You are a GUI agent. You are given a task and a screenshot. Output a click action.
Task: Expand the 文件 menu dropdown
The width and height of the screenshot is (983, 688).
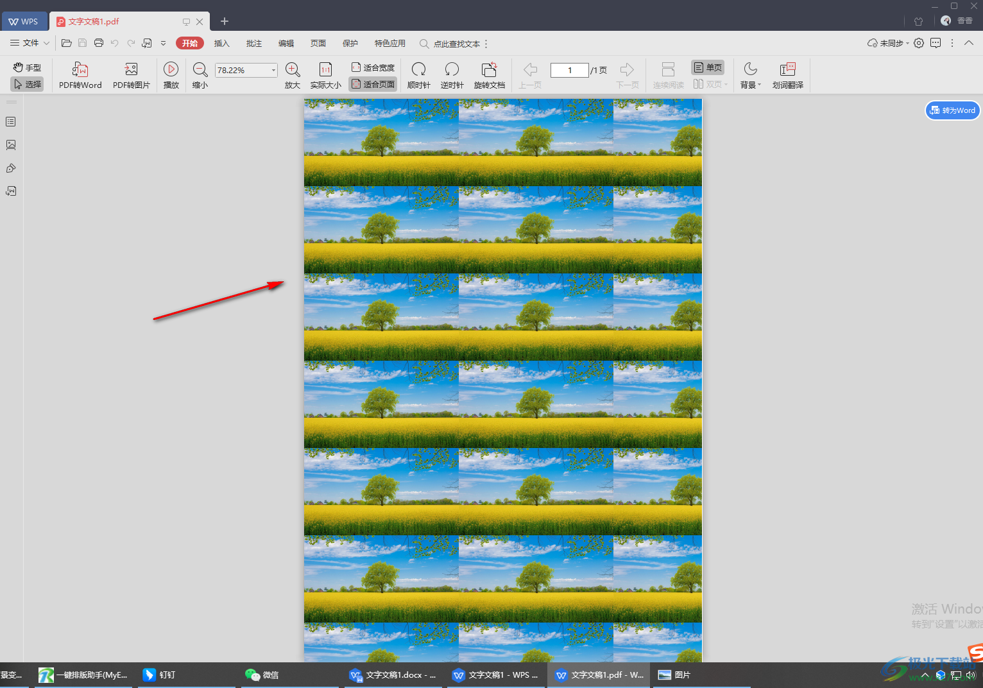pyautogui.click(x=30, y=43)
